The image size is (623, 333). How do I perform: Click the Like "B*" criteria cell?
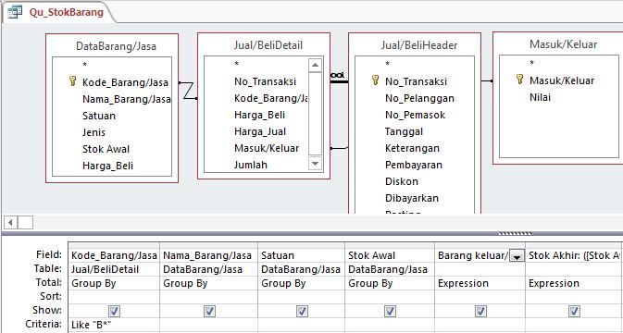click(114, 325)
